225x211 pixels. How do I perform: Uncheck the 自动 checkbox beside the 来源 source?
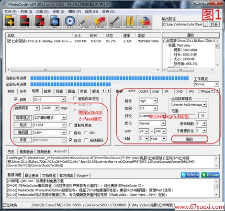71,140
